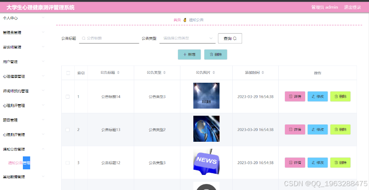
Task: Click the 公告标题14 cell text
Action: [111, 97]
